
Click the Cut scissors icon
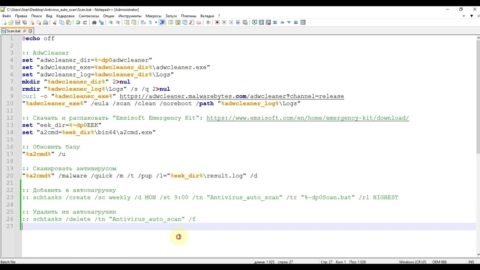pos(54,22)
